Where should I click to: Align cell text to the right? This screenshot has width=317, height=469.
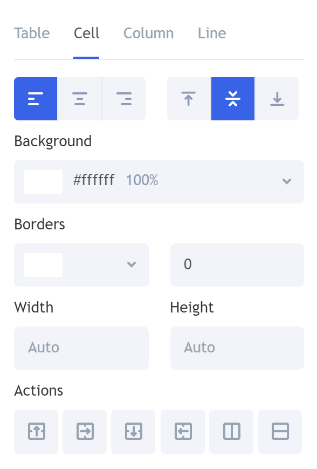124,99
